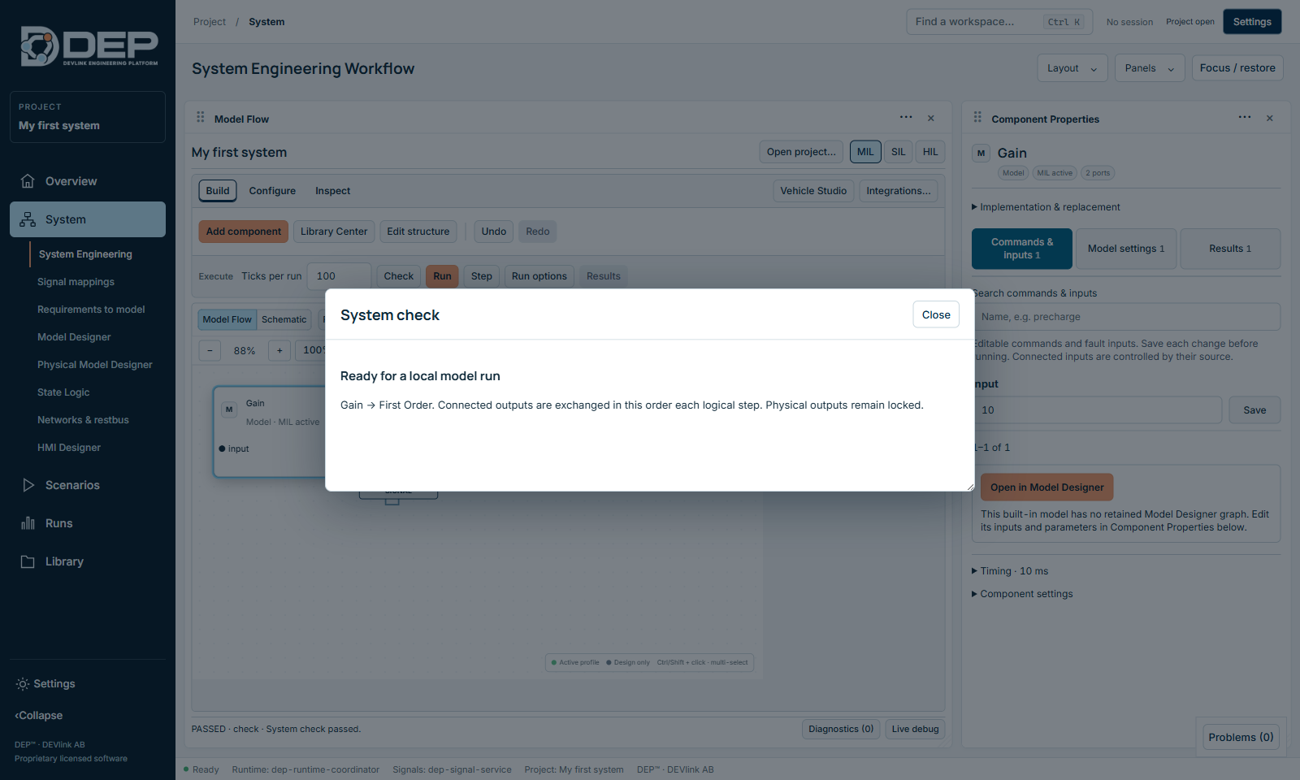Click the zoom out minus button

210,350
